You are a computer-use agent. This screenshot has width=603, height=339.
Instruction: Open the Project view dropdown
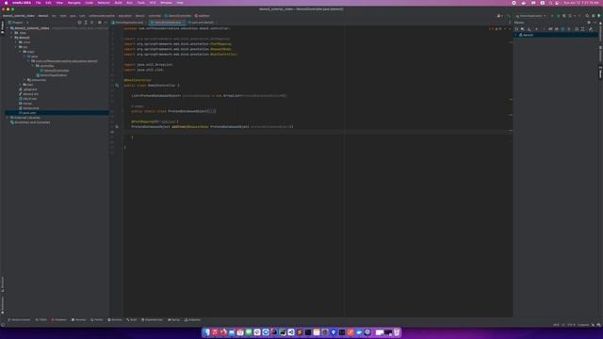tap(18, 23)
